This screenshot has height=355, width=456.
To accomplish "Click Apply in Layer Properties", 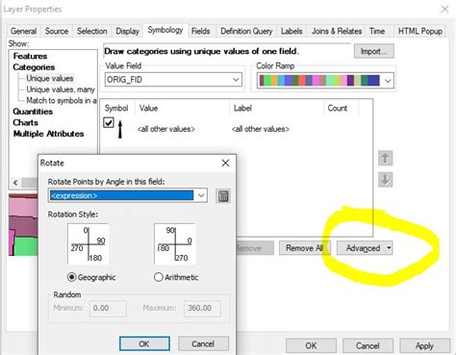I will [x=424, y=345].
